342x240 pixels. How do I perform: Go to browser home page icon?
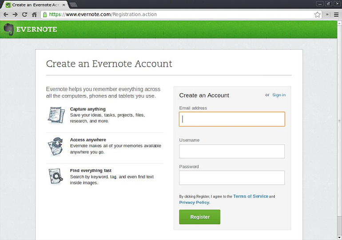(34, 14)
